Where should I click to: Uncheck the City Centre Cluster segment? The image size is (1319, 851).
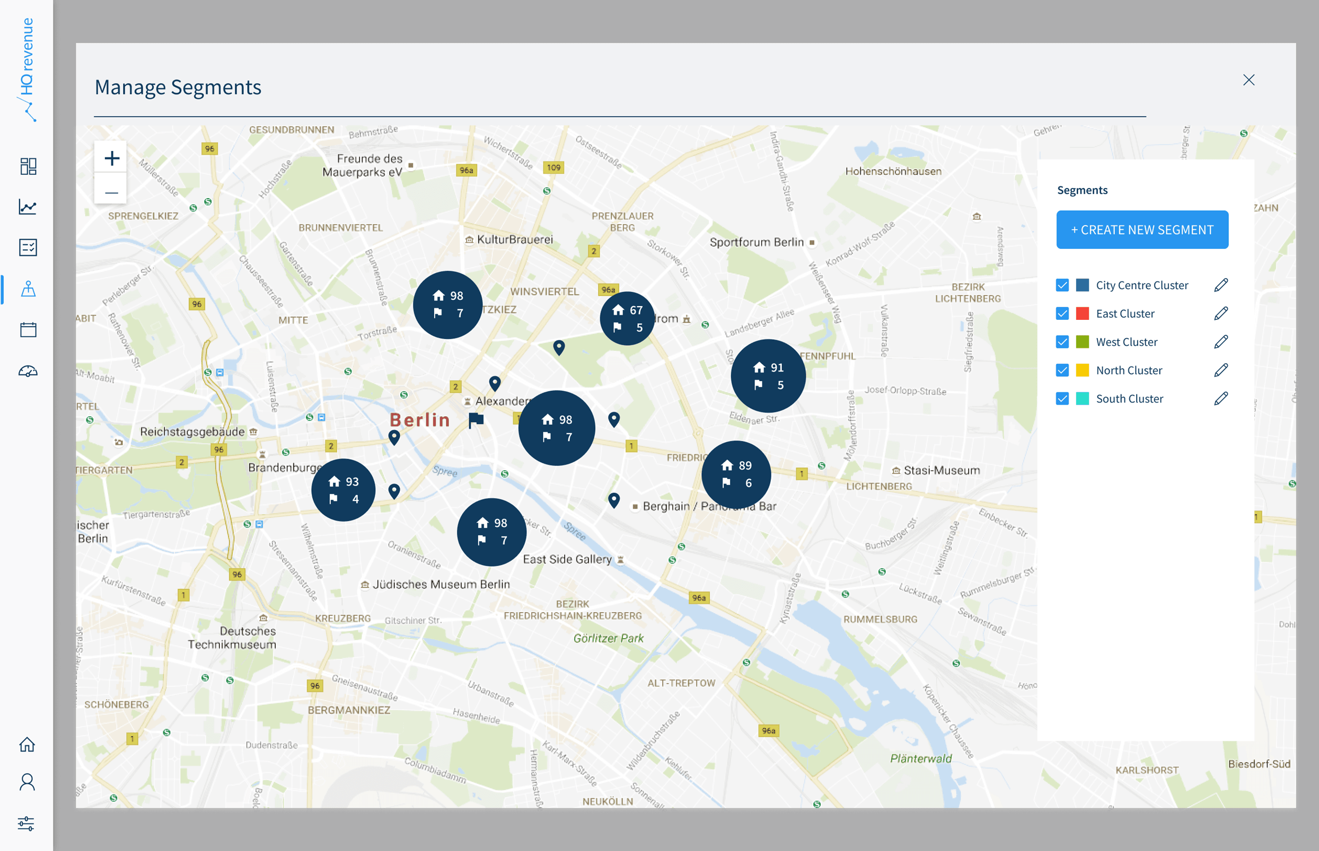point(1062,284)
